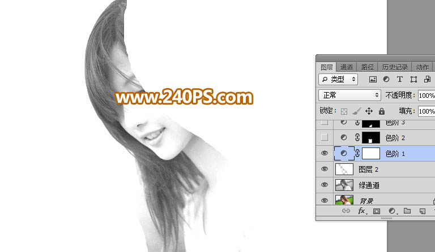Open the 正常 blend mode dropdown
Viewport: 435px width, 252px height.
(349, 95)
